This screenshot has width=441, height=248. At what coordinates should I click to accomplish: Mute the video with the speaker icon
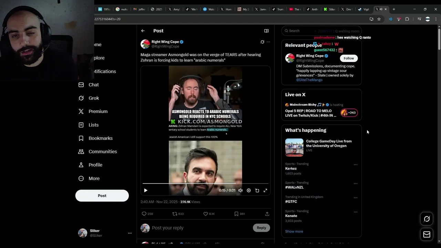coord(240,190)
